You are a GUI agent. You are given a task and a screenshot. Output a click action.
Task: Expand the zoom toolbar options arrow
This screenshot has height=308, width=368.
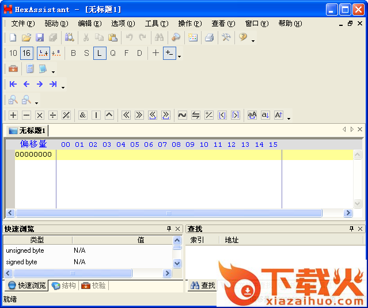[x=36, y=103]
